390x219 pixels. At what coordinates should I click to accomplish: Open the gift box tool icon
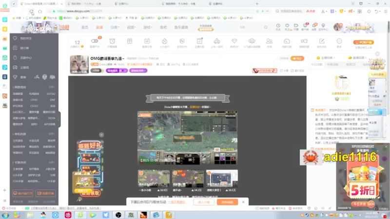(x=130, y=41)
